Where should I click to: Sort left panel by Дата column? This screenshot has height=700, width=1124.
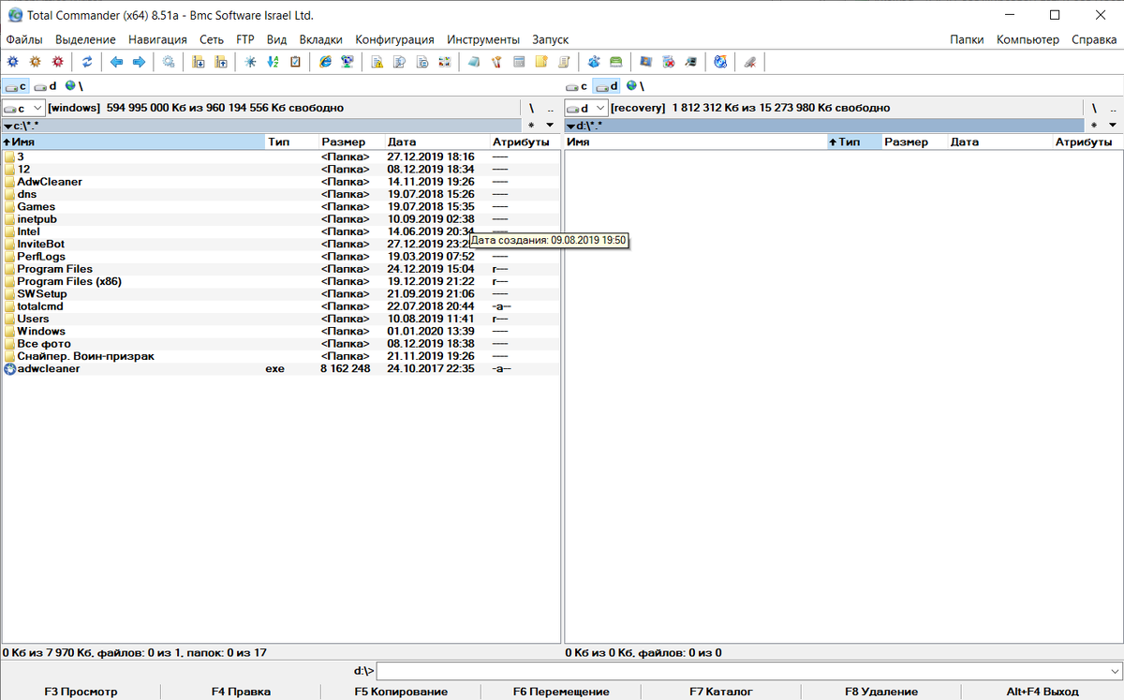[x=436, y=142]
